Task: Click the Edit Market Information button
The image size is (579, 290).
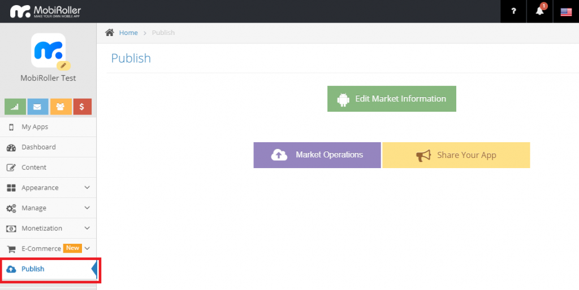Action: coord(391,99)
